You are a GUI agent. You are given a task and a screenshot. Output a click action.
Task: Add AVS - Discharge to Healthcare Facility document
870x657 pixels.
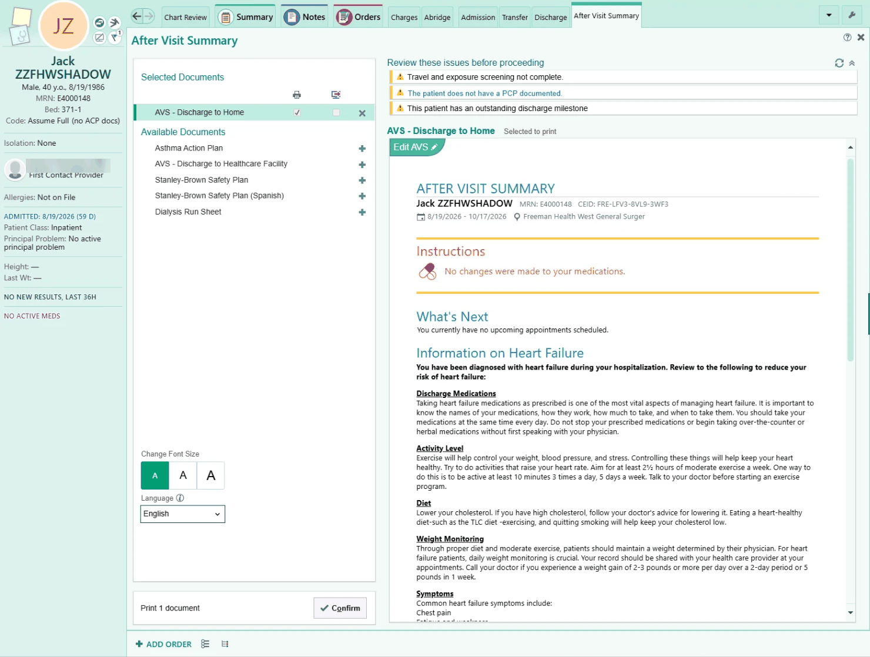pyautogui.click(x=362, y=165)
